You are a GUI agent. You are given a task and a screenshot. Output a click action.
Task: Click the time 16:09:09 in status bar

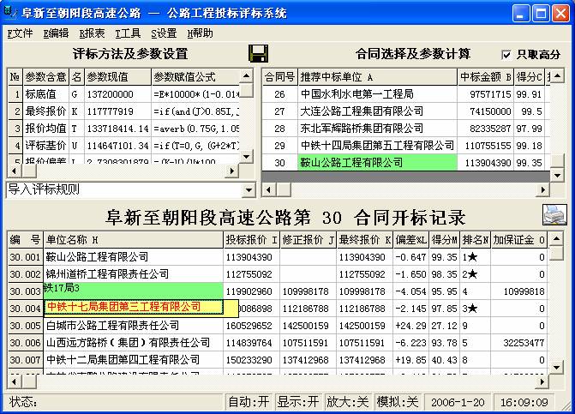pos(524,402)
